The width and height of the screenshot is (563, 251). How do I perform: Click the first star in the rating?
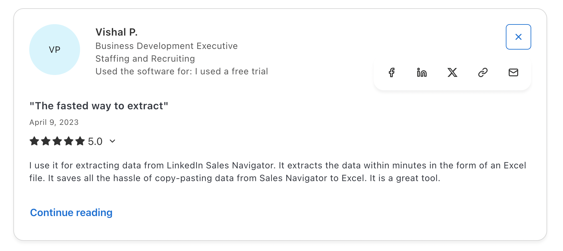click(34, 141)
